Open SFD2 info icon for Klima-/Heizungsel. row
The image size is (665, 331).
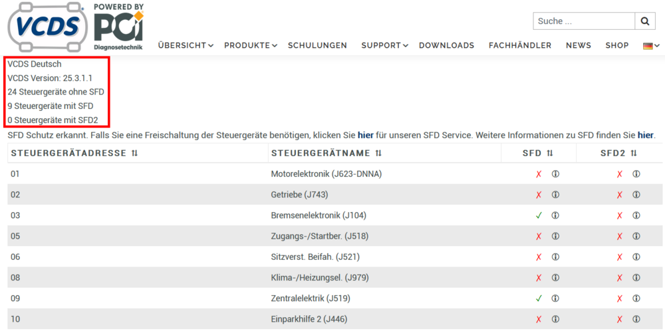(636, 278)
